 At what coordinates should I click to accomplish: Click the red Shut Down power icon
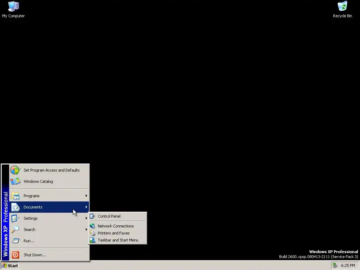tap(15, 255)
